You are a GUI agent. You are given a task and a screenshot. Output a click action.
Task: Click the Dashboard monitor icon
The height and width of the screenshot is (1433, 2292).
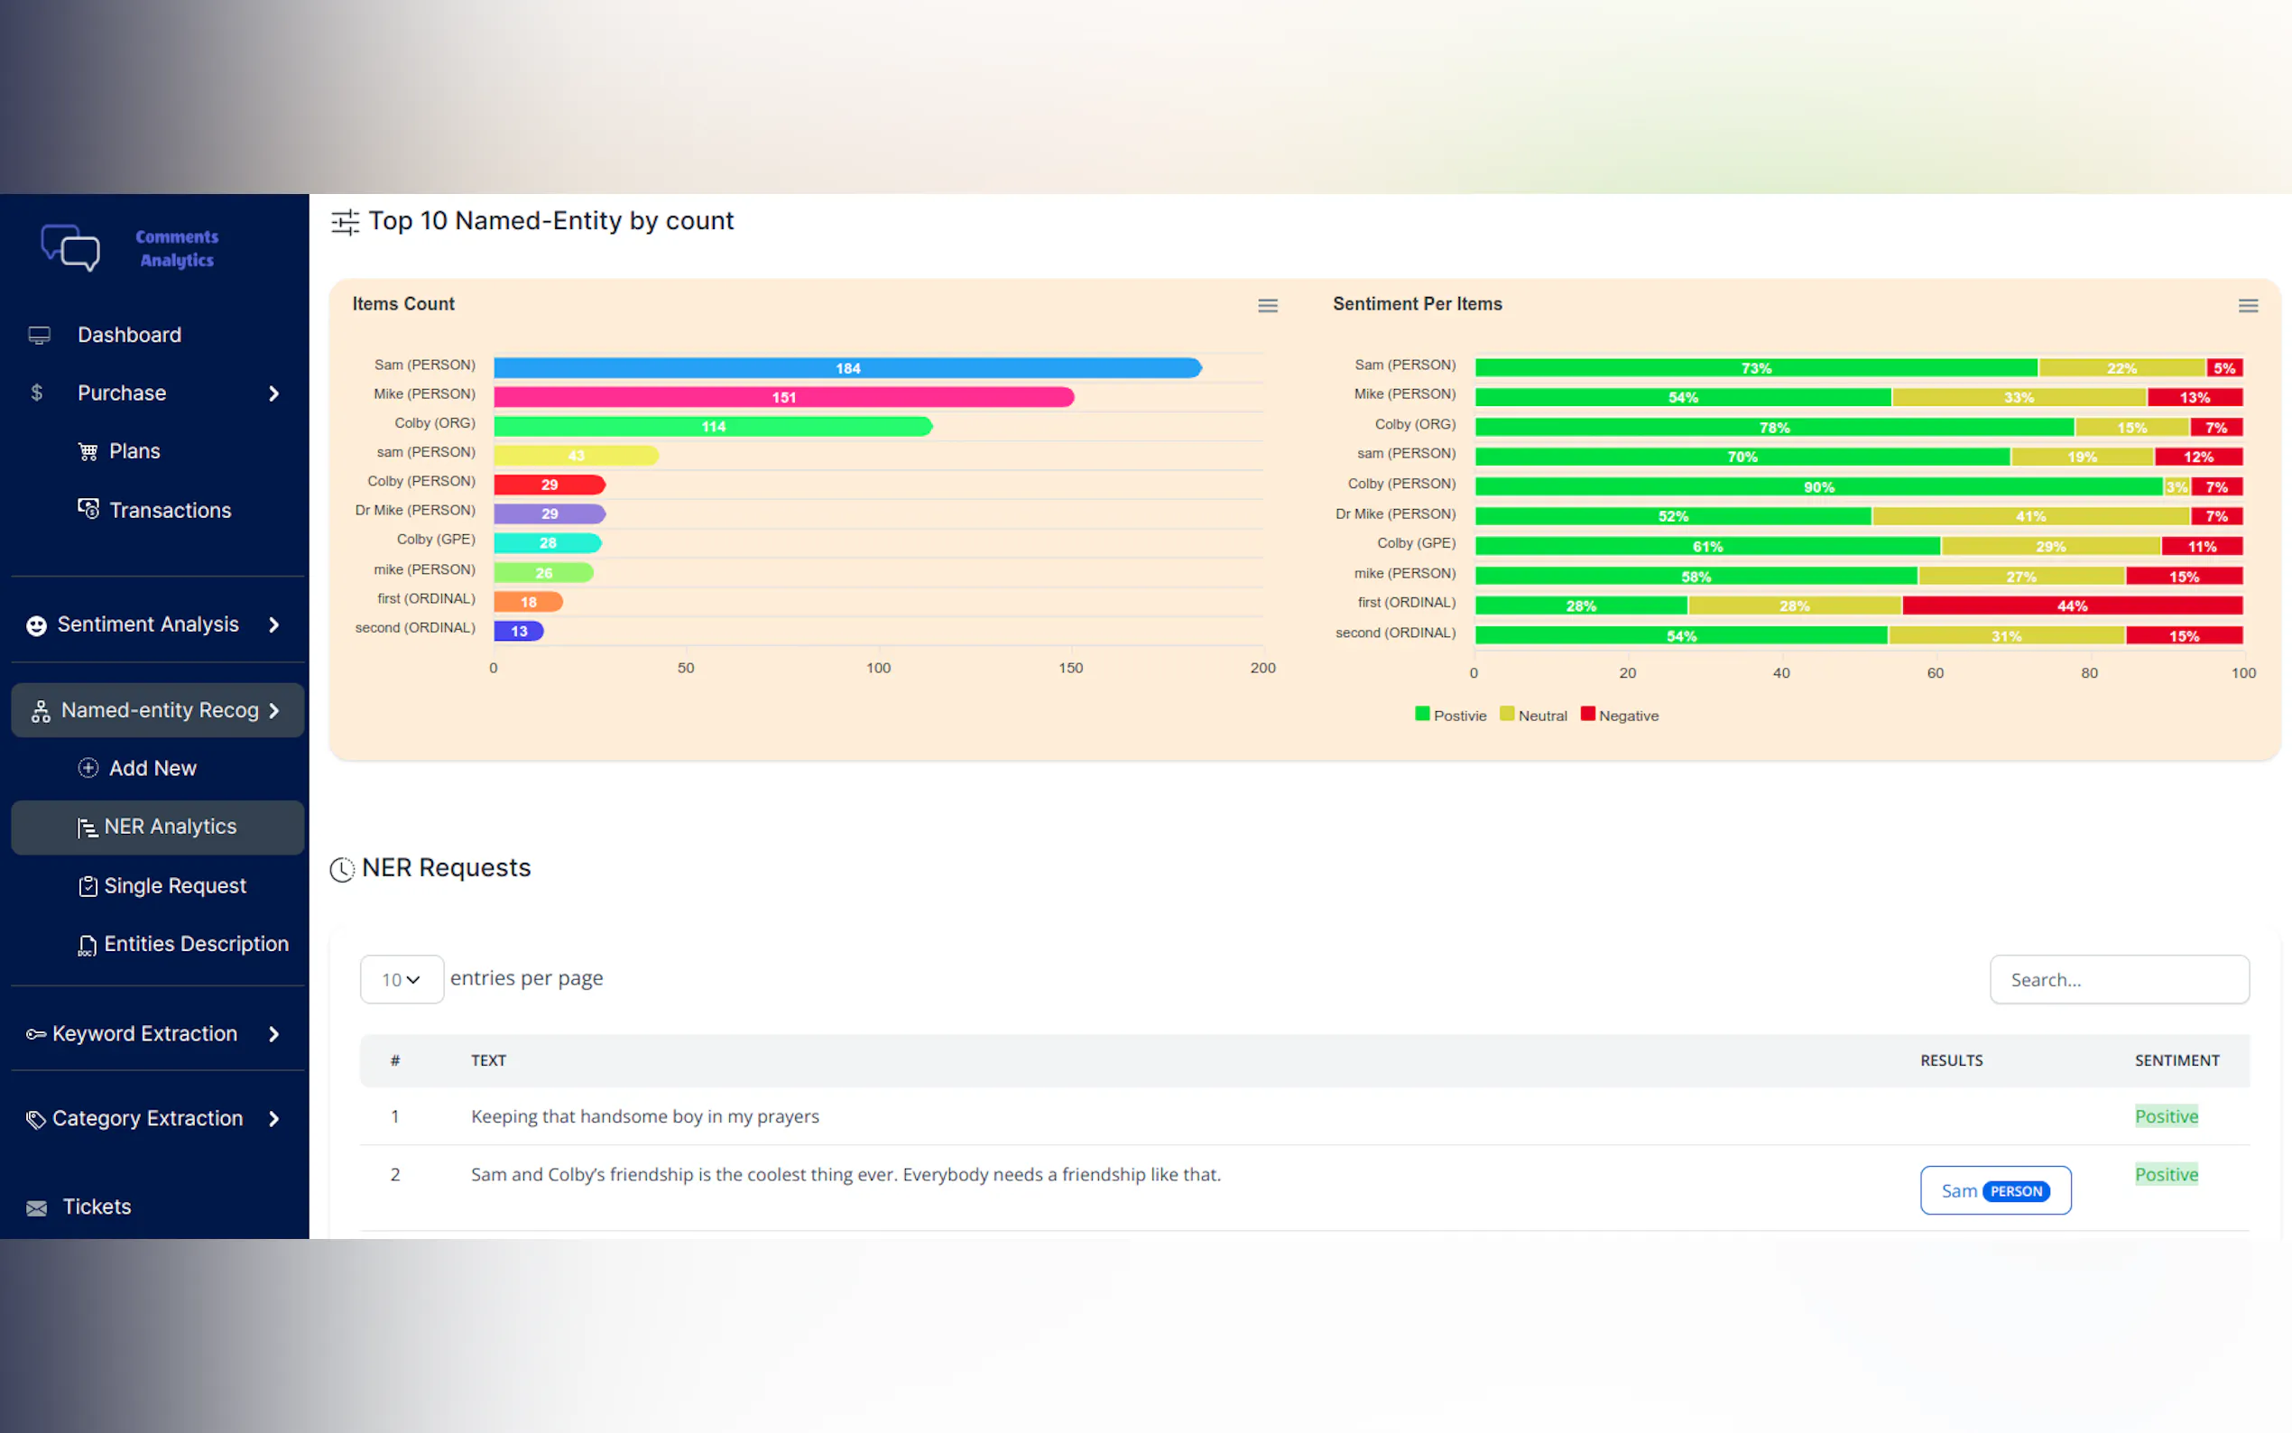pos(39,335)
